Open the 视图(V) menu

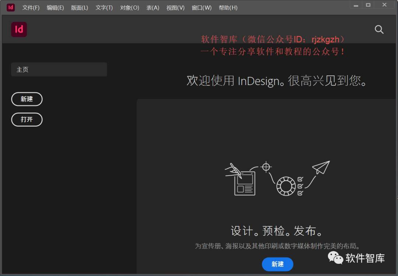click(175, 8)
